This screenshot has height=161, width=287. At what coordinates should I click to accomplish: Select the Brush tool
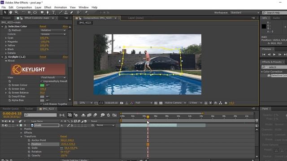point(61,13)
